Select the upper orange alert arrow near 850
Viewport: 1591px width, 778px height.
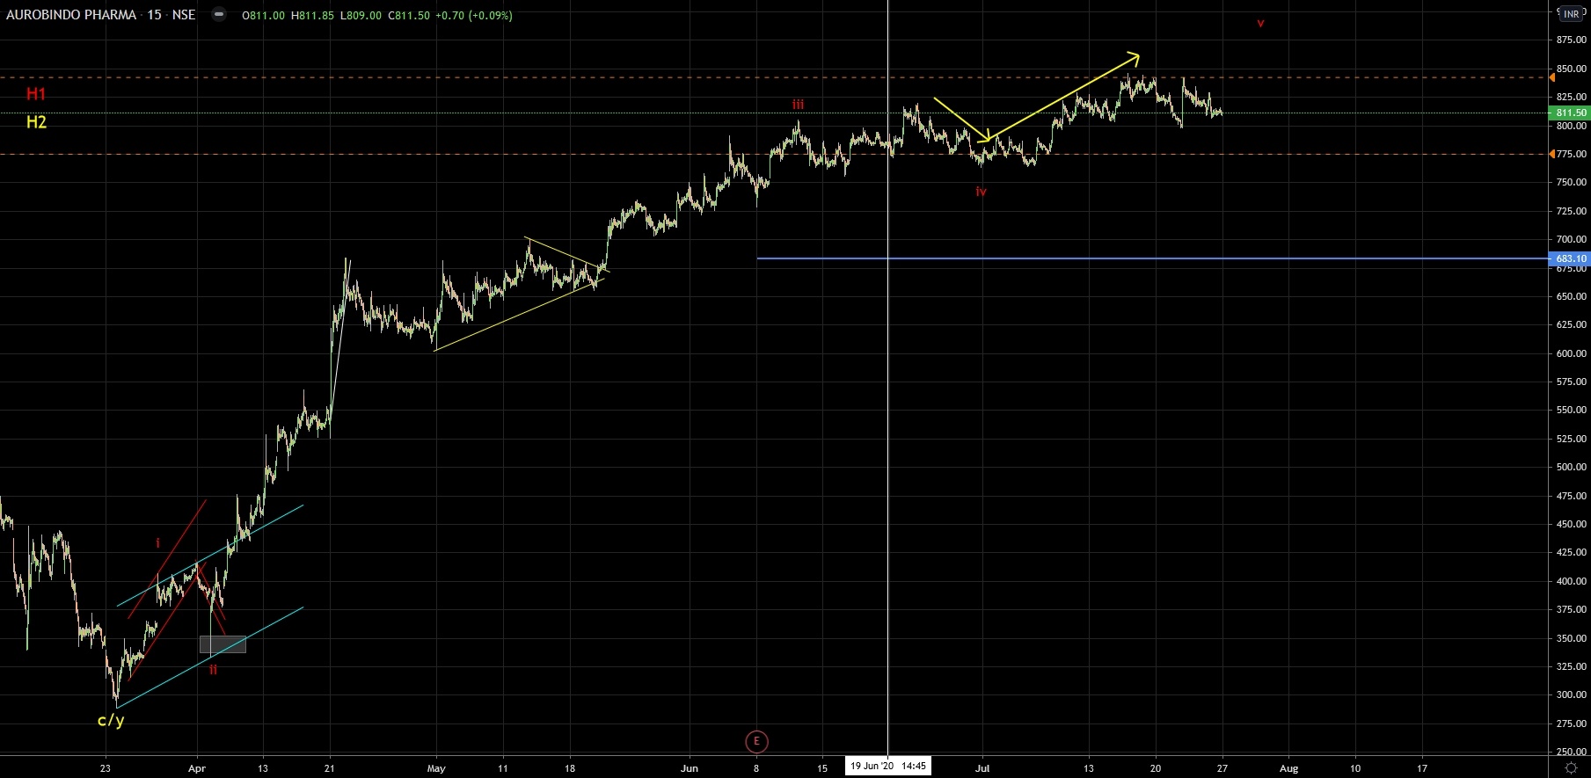[x=1552, y=77]
